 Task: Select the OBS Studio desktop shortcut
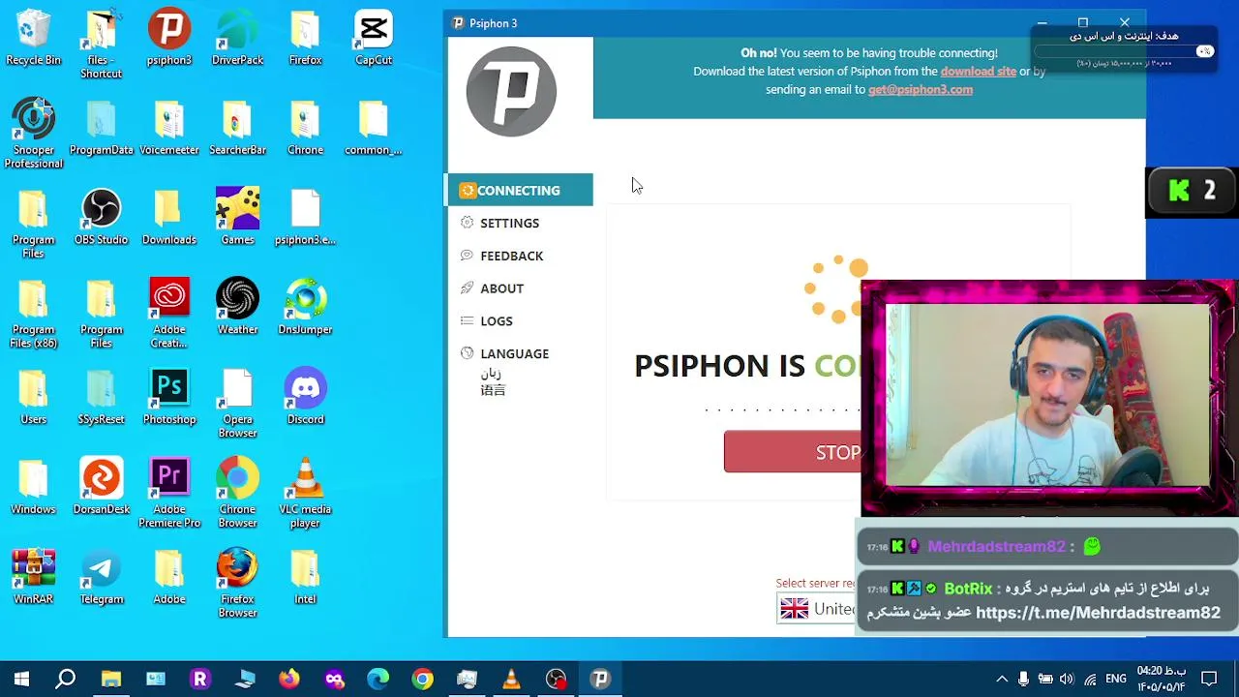pos(102,218)
